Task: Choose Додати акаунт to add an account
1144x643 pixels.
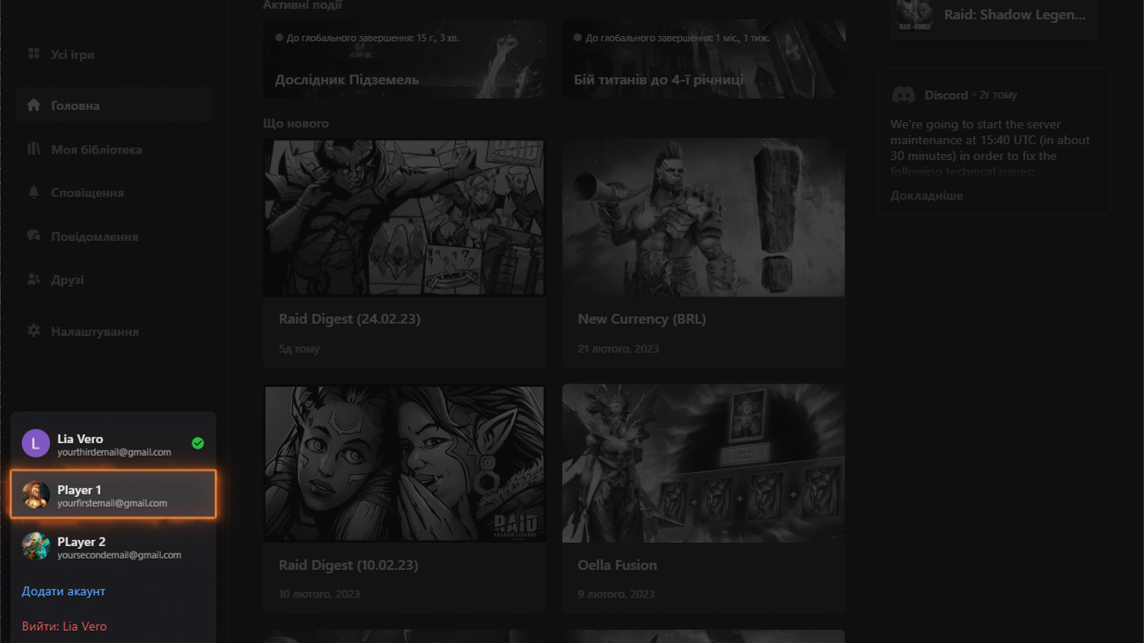Action: click(x=63, y=591)
